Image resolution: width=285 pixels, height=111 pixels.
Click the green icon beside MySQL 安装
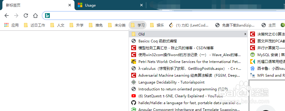click(253, 55)
